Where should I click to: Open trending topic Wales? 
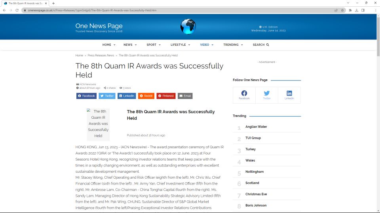(250, 161)
